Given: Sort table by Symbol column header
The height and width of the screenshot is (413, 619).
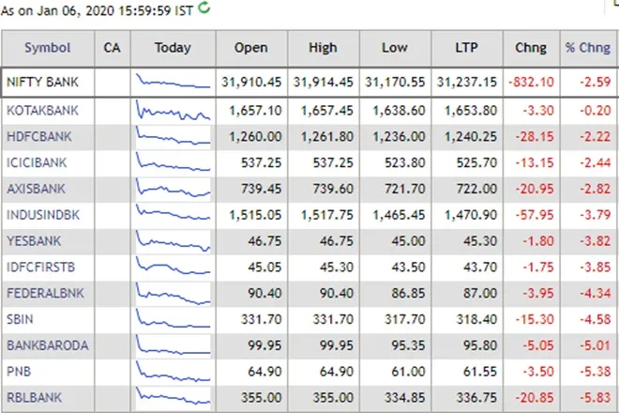Looking at the screenshot, I should pyautogui.click(x=48, y=48).
